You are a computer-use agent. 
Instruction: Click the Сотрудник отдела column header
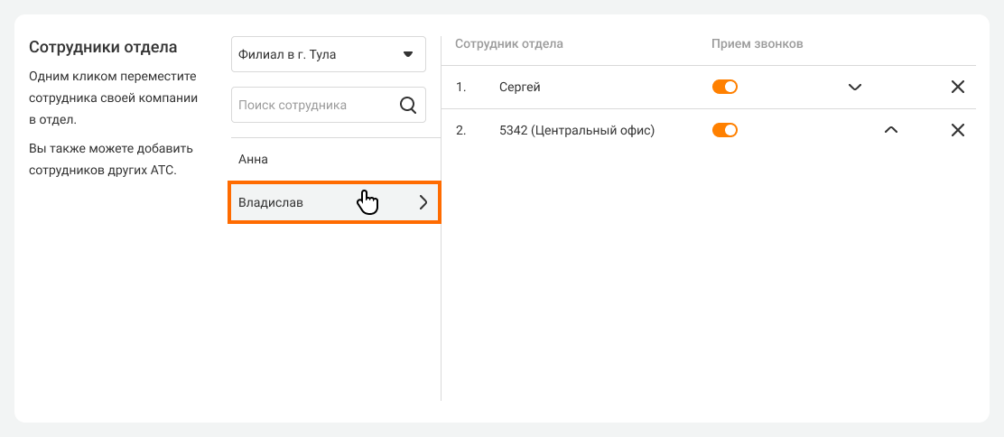pyautogui.click(x=509, y=43)
